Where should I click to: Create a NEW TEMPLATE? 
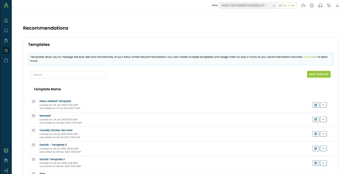(x=319, y=74)
